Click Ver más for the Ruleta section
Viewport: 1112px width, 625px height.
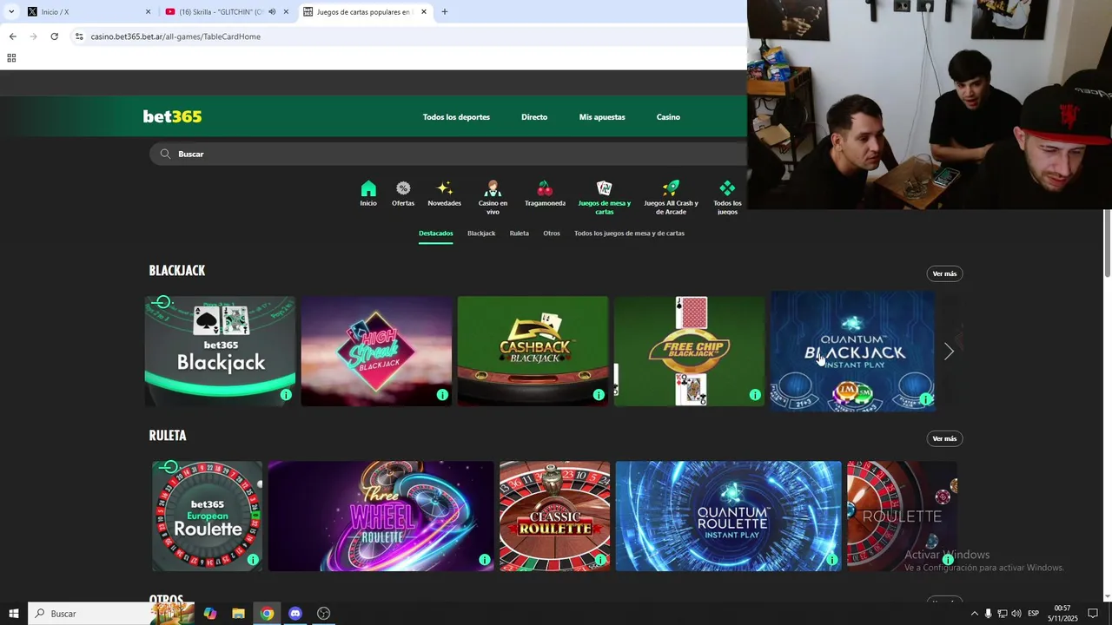pos(944,438)
